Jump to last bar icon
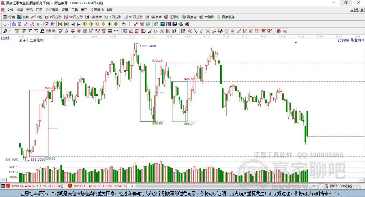The height and width of the screenshot is (197, 365). coord(66,24)
